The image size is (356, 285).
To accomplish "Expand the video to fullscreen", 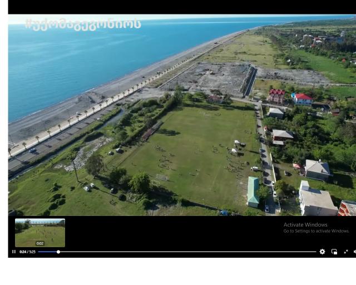I will click(346, 252).
